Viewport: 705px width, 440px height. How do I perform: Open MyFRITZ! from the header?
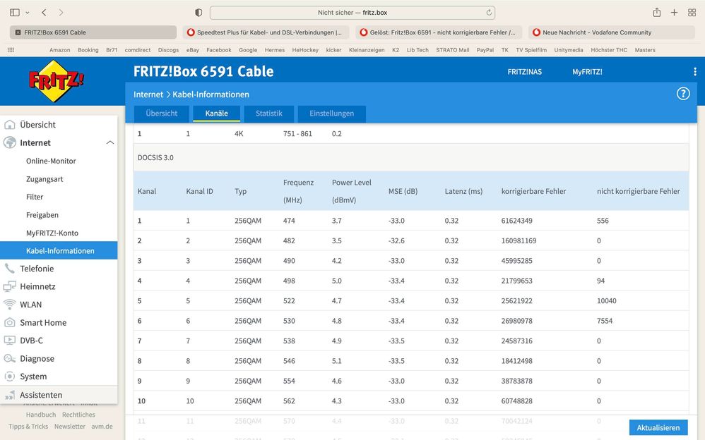tap(587, 72)
